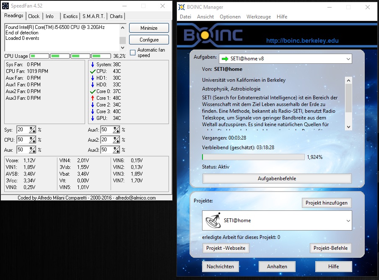This screenshot has height=280, width=379.
Task: Click the down arrow of project description scrollbar
Action: click(348, 127)
